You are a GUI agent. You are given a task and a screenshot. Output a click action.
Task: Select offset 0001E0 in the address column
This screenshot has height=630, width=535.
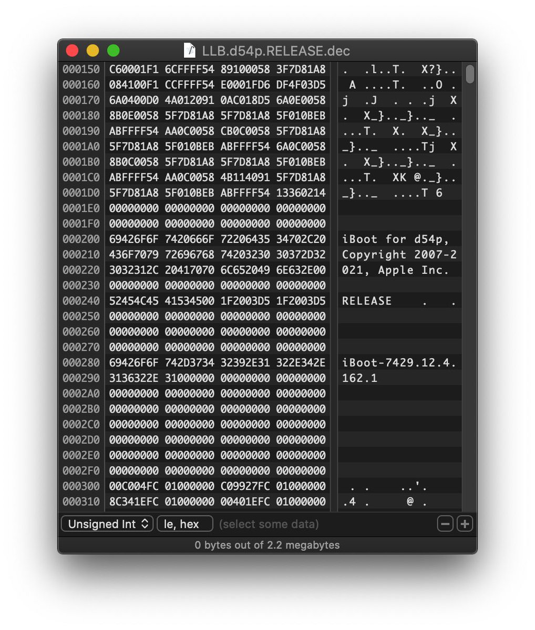81,208
